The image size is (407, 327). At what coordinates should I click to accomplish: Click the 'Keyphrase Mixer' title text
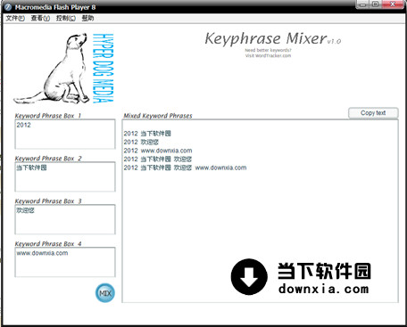[x=266, y=38]
